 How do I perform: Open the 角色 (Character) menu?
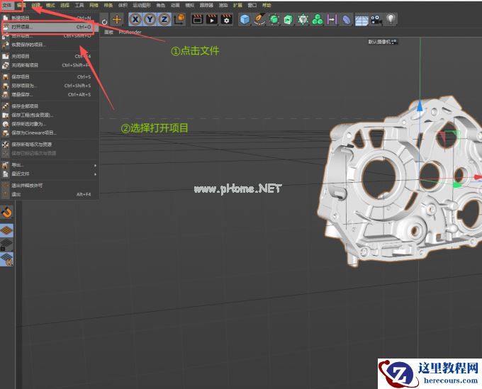tap(161, 5)
